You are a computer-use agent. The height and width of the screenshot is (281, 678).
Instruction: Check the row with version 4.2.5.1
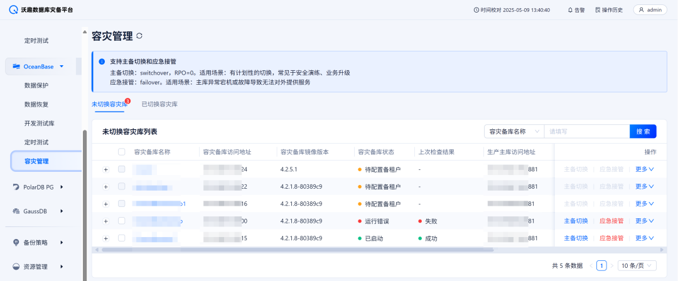tap(122, 169)
